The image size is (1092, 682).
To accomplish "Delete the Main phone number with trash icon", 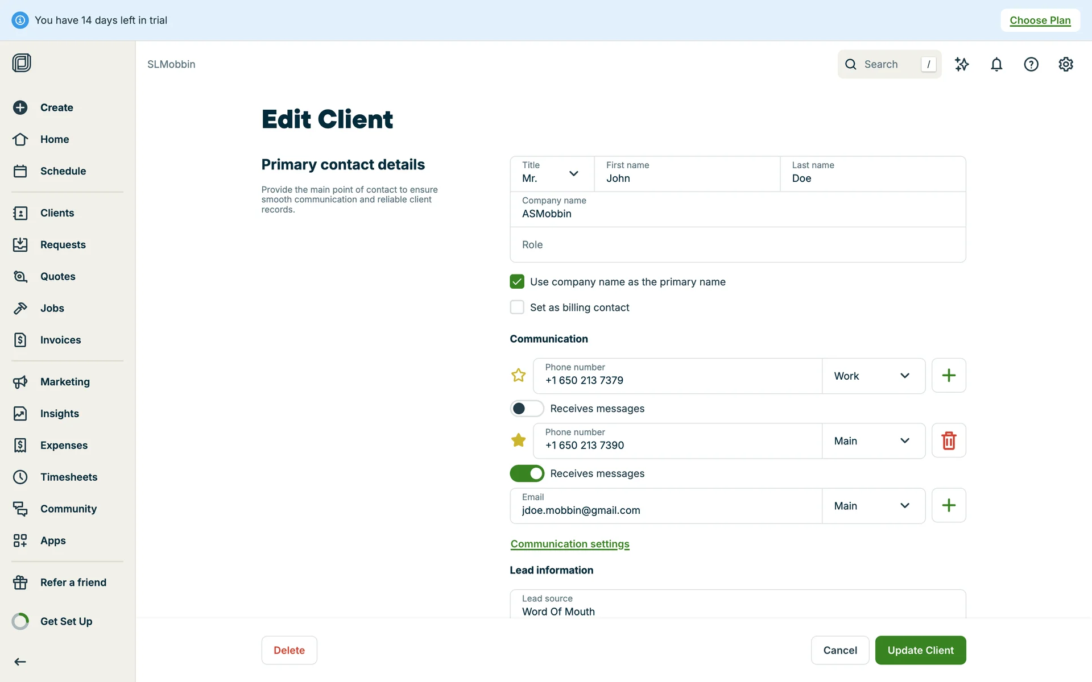I will pos(949,440).
